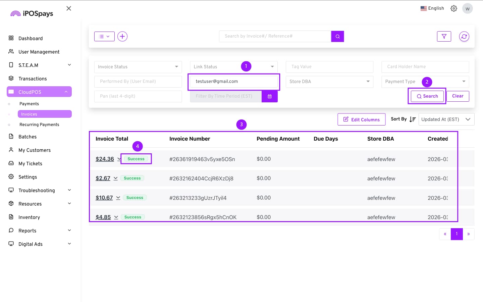Go to Transactions in the sidebar
This screenshot has height=302, width=483.
coord(33,79)
